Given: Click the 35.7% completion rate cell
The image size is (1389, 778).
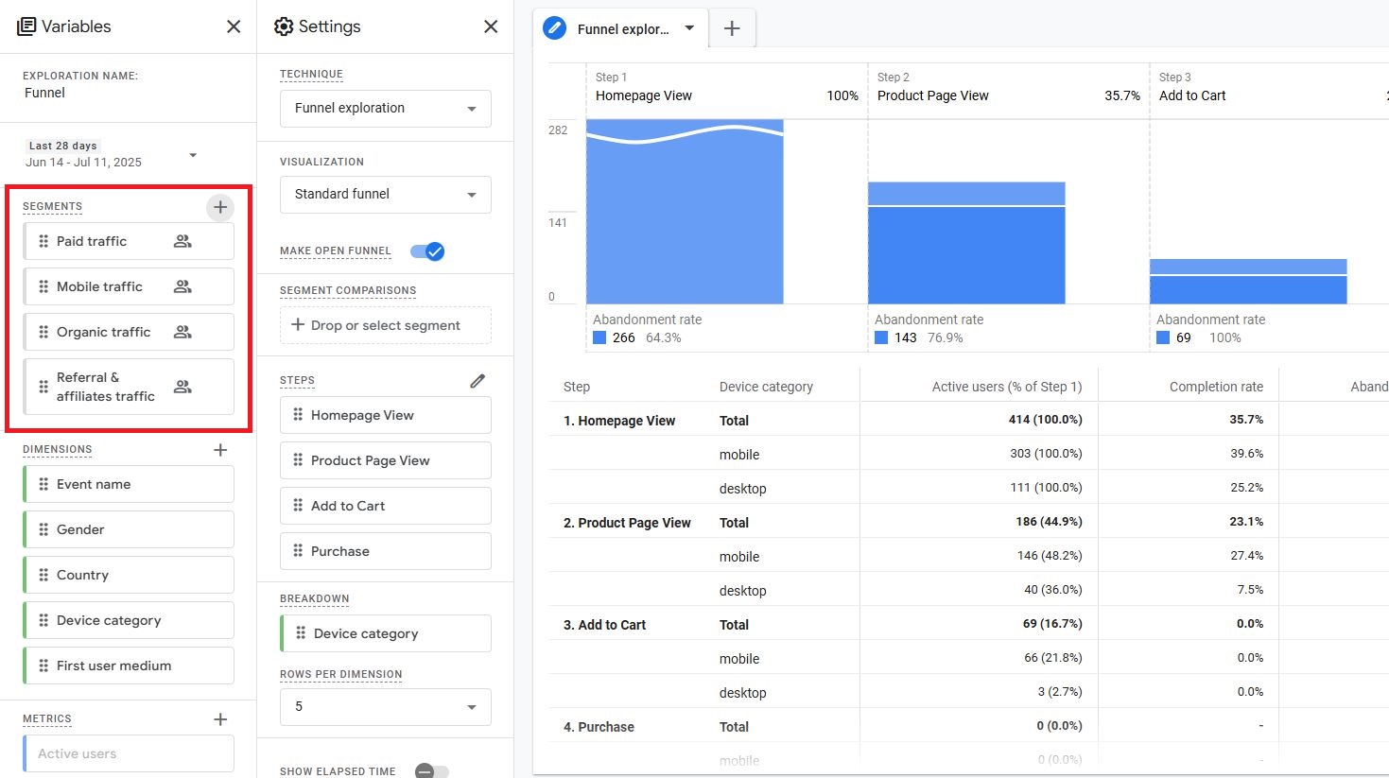Looking at the screenshot, I should pos(1246,420).
